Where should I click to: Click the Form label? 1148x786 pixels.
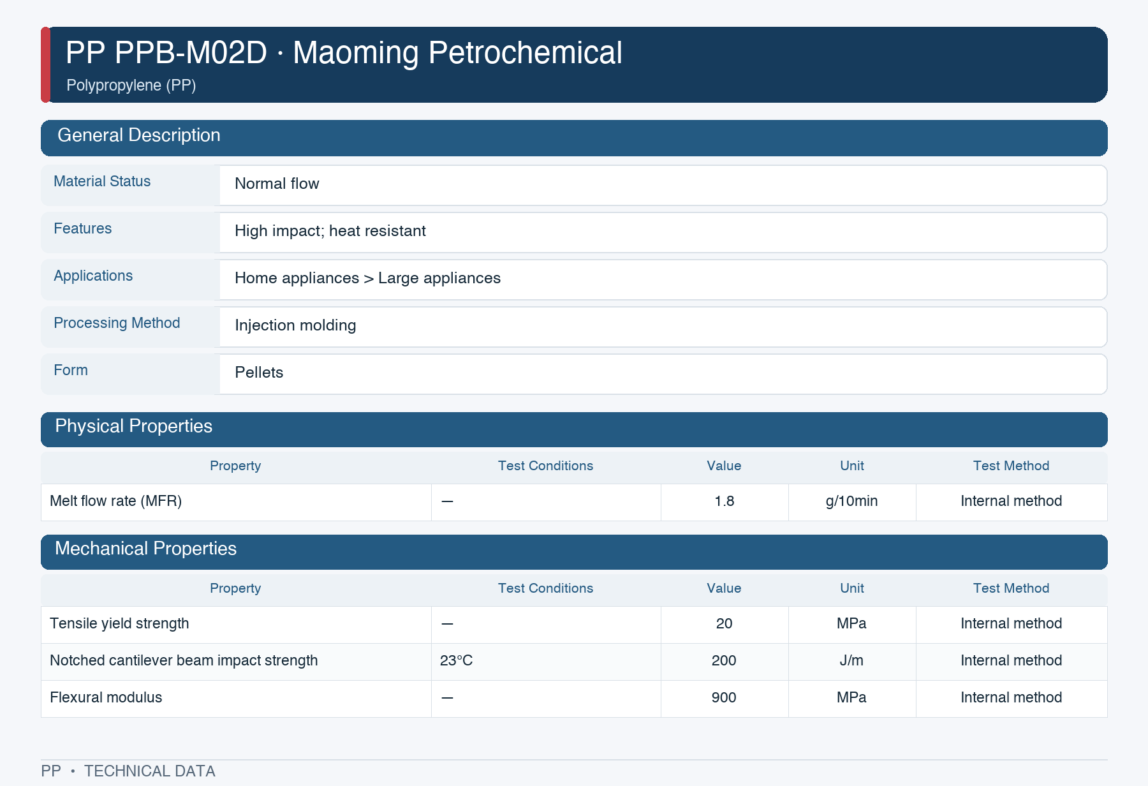71,370
